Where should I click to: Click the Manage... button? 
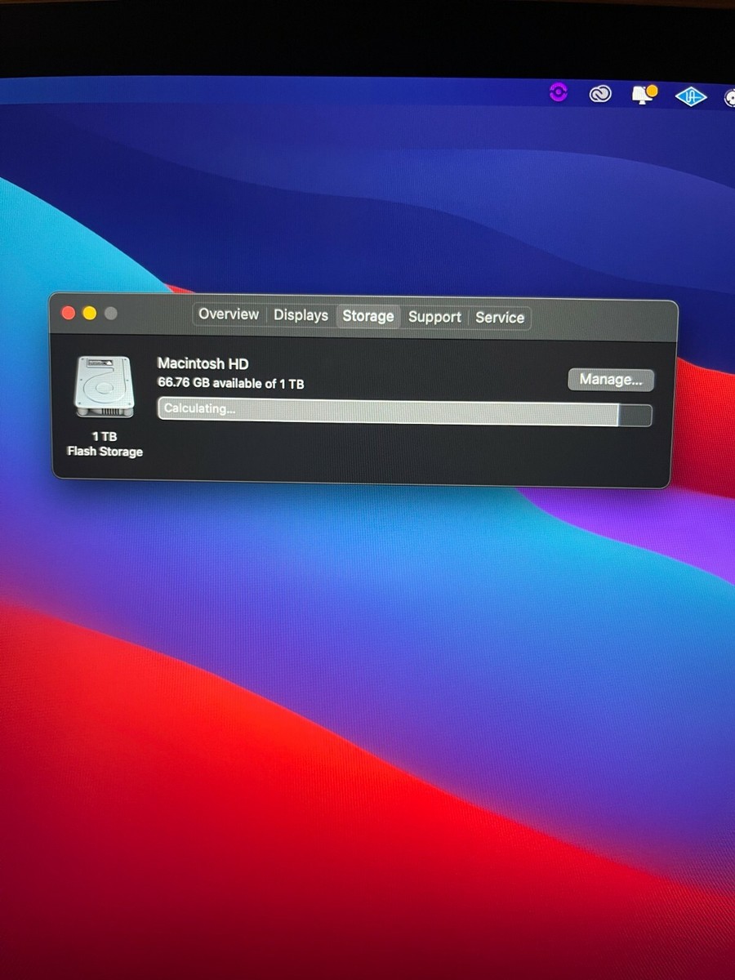[611, 379]
